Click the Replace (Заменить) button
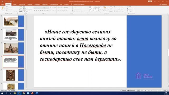This screenshot has width=169, height=95. (131, 9)
